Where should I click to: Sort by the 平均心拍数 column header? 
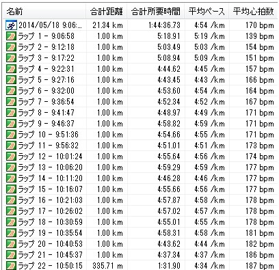253,12
